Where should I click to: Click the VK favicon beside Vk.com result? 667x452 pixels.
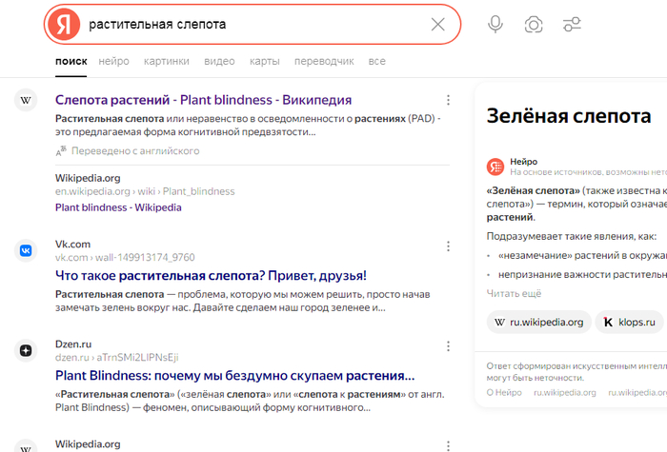[26, 250]
